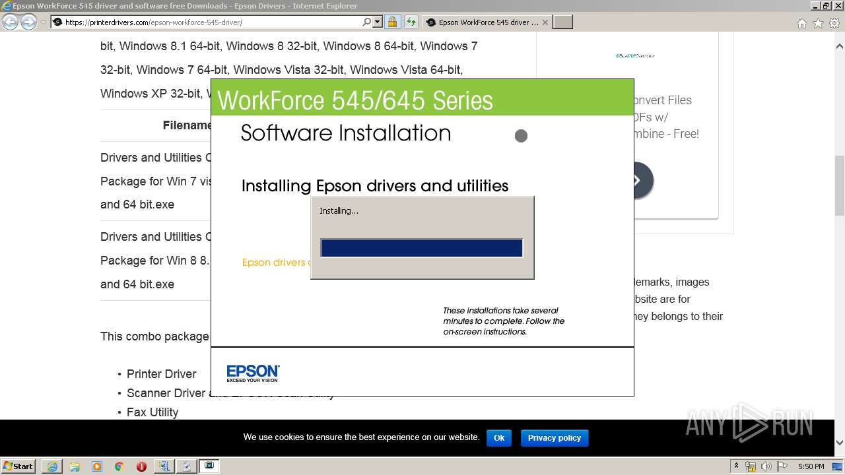
Task: Click the 5:50 PM system clock
Action: coord(811,466)
